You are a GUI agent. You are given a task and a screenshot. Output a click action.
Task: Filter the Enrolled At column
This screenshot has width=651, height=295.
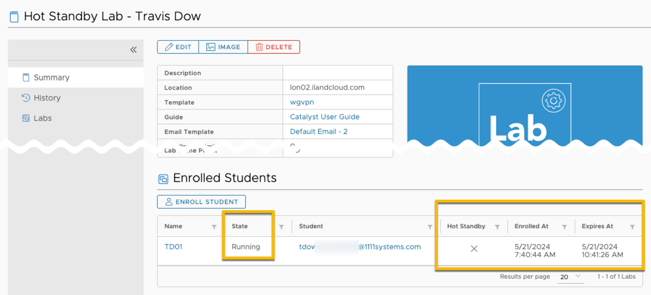pos(564,227)
